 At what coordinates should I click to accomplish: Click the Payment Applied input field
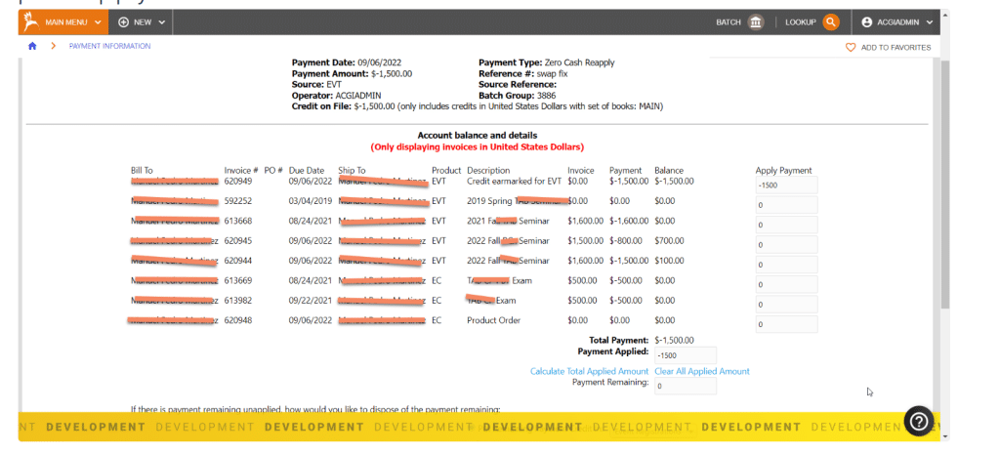coord(685,355)
